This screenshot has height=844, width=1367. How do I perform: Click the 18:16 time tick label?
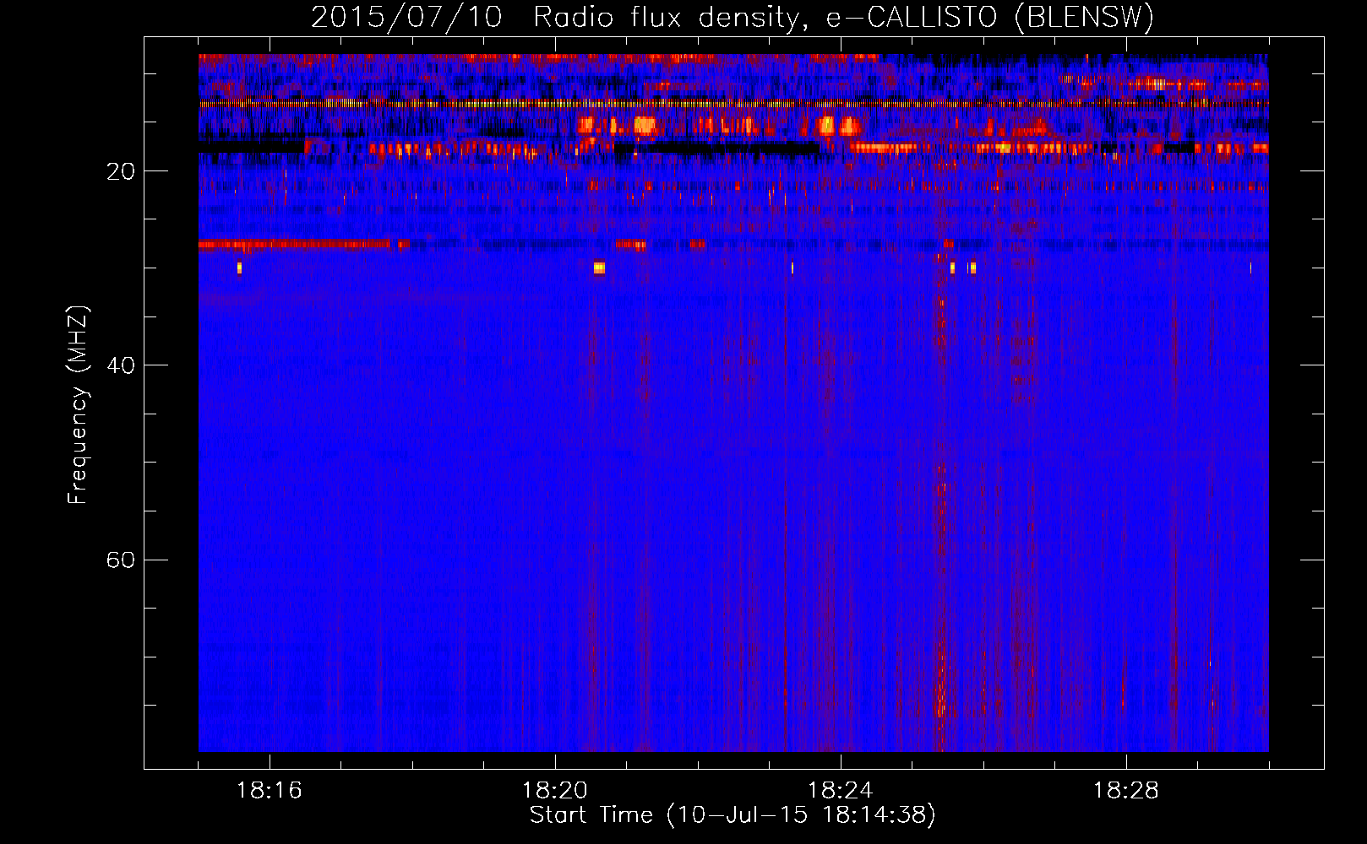point(270,790)
